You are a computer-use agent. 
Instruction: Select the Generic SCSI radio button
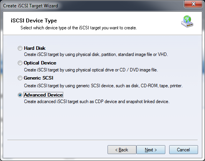(x=20, y=78)
